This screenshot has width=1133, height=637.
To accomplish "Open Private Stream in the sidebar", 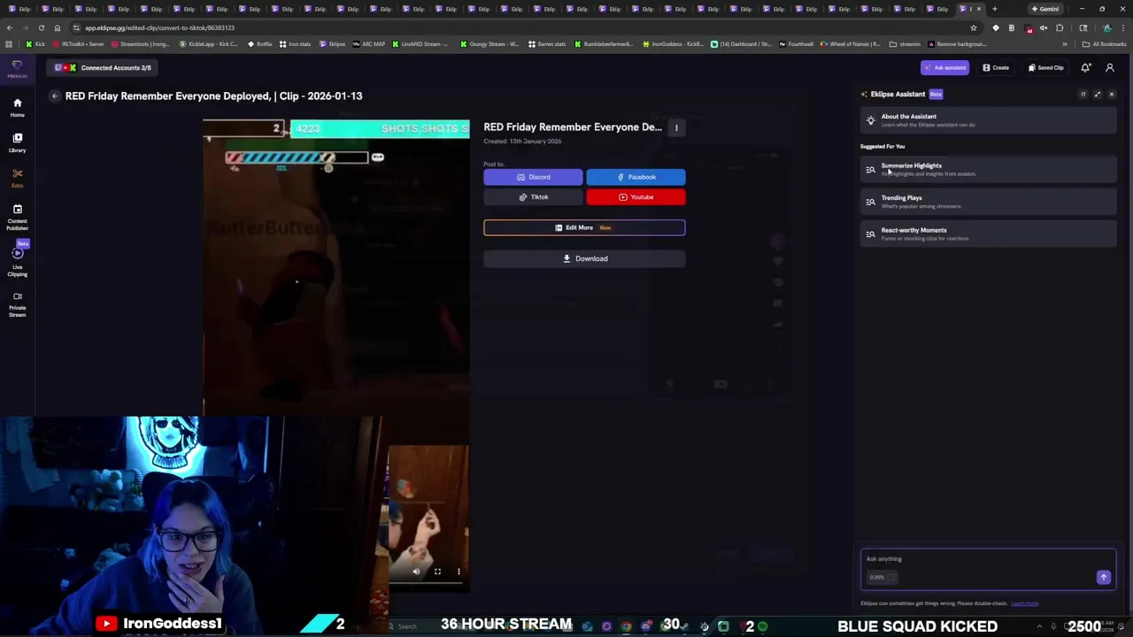I will (17, 305).
